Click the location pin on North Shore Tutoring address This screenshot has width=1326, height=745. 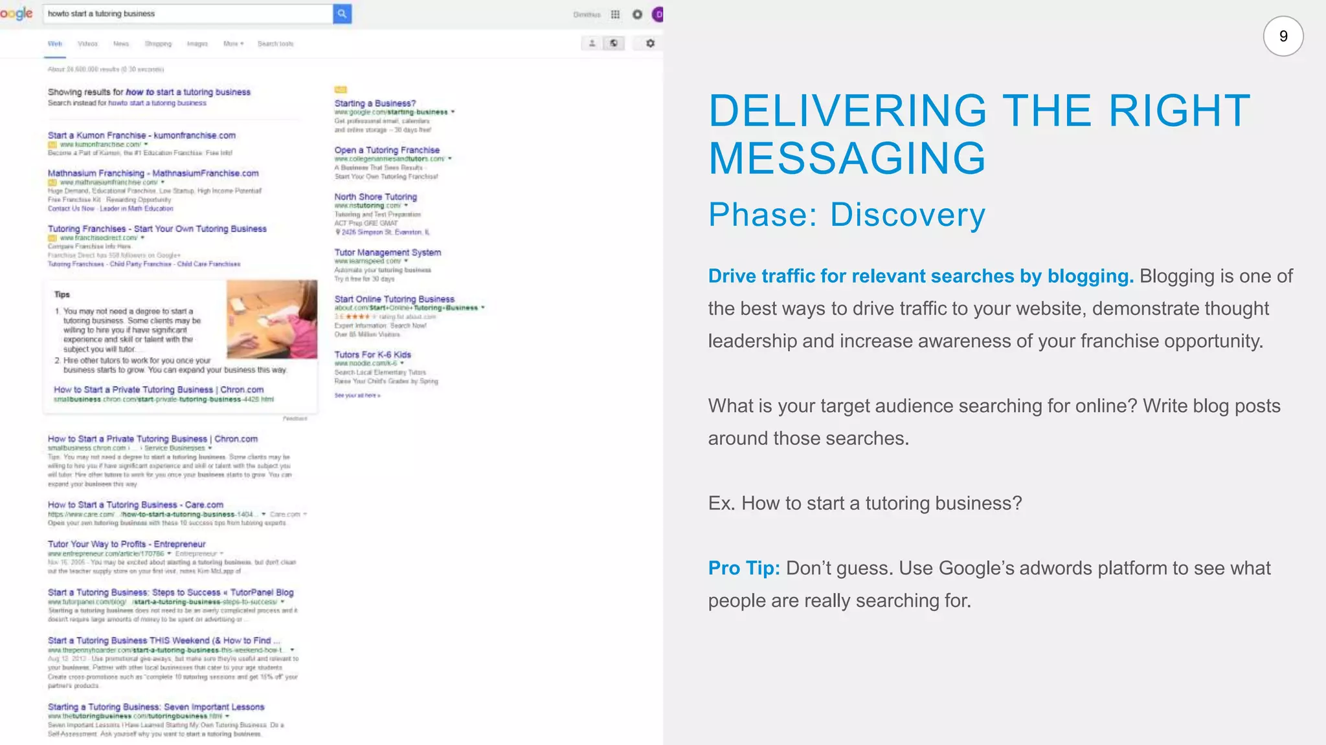point(337,232)
